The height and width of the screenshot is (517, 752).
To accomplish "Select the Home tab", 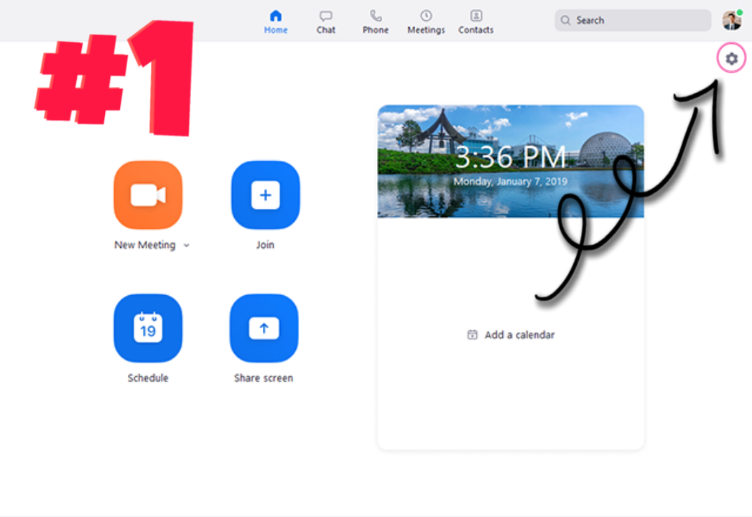I will 275,21.
